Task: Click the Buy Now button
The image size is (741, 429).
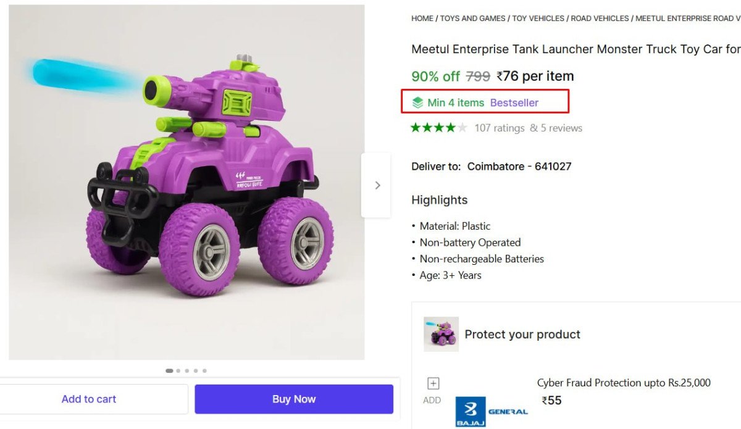Action: (x=293, y=399)
